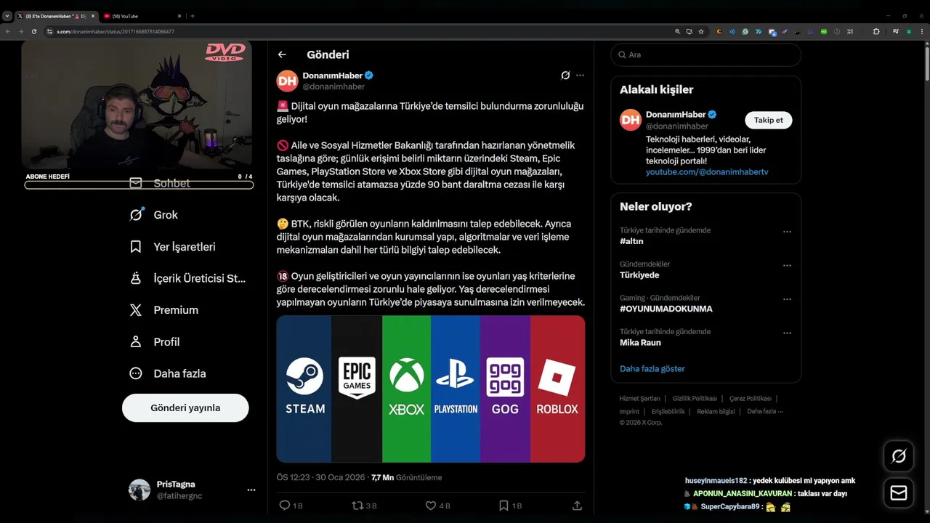930x523 pixels.
Task: Expand Daha fazla menu in sidebar
Action: (x=167, y=373)
